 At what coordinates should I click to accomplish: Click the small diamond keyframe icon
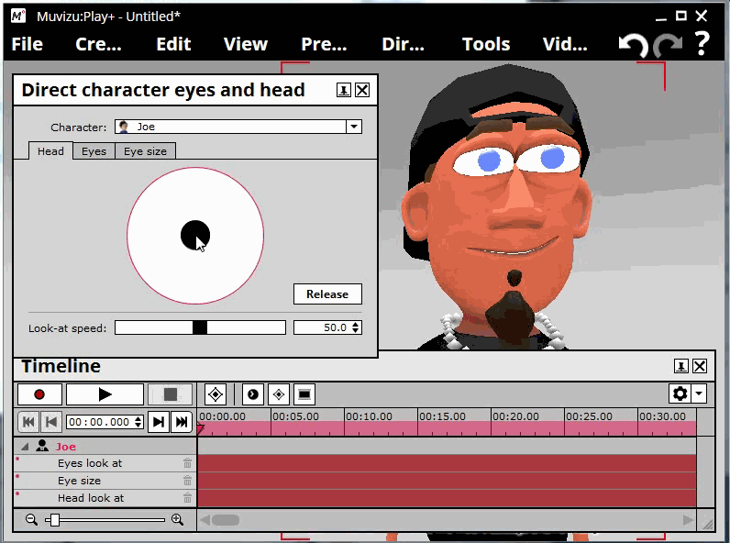click(279, 395)
